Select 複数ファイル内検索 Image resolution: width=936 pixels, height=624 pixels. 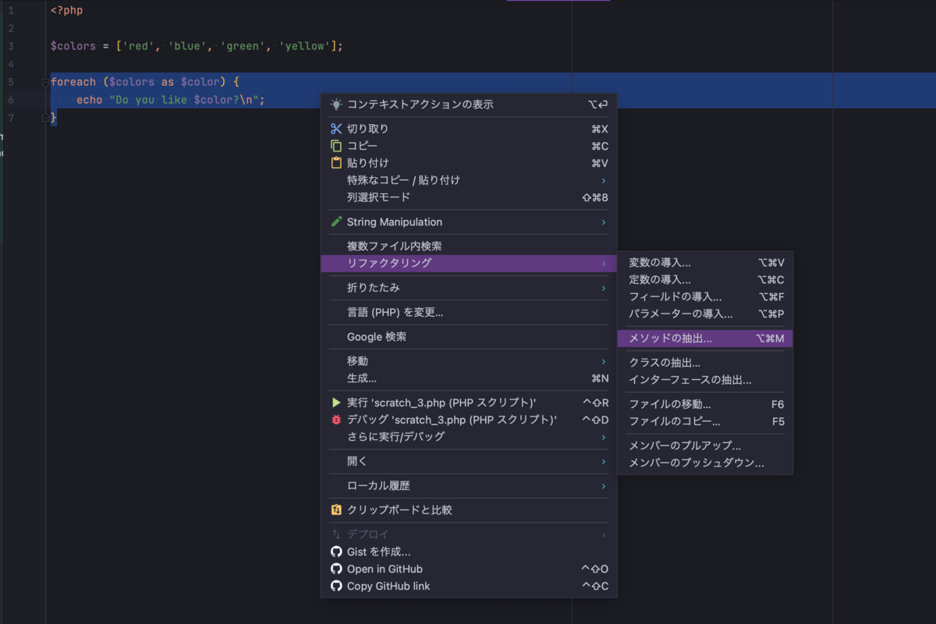469,246
